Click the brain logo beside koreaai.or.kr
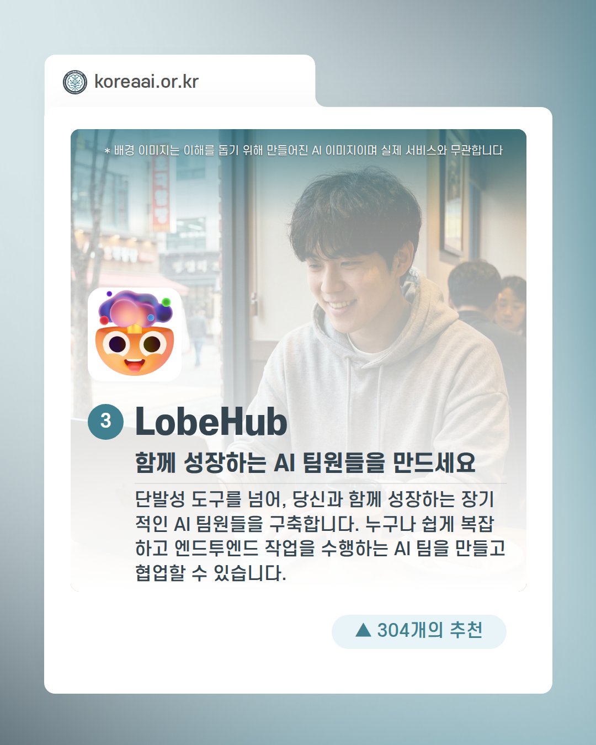The image size is (596, 745). click(x=75, y=82)
